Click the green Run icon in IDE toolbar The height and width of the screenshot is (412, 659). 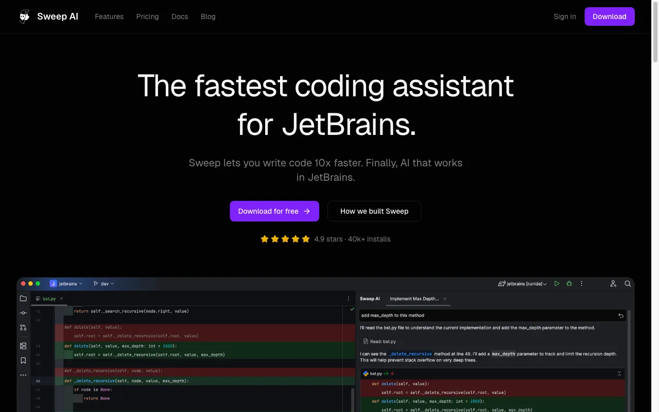[557, 284]
